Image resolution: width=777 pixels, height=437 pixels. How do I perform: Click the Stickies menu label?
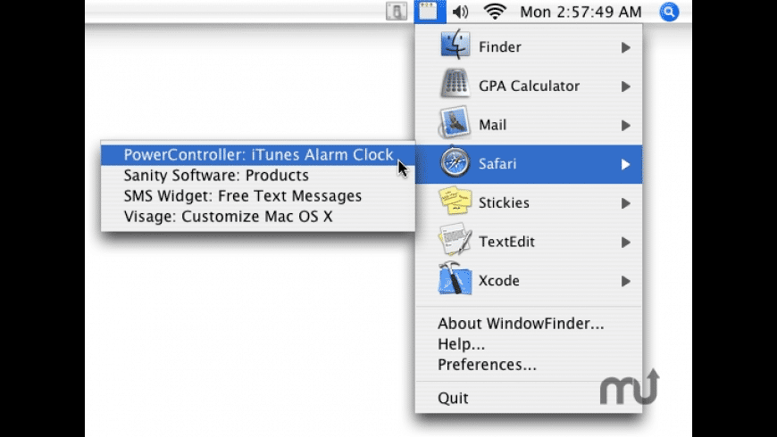[x=504, y=203]
